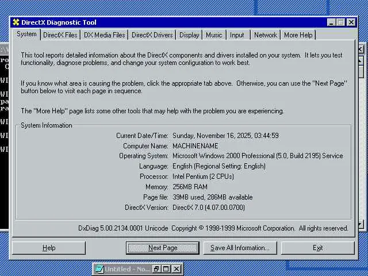
Task: Click the 'System Information' group label
Action: (47, 125)
